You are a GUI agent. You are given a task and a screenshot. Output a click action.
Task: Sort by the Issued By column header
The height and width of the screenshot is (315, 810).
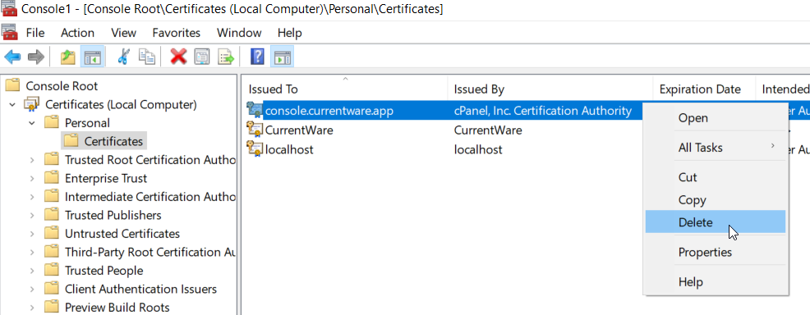[550, 89]
